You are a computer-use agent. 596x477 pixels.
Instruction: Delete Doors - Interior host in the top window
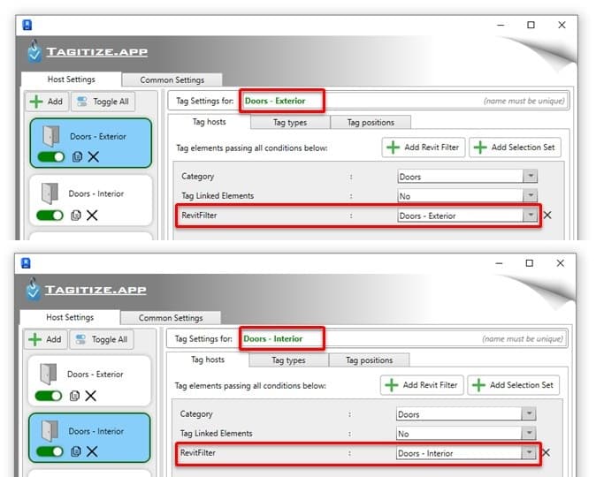[92, 216]
